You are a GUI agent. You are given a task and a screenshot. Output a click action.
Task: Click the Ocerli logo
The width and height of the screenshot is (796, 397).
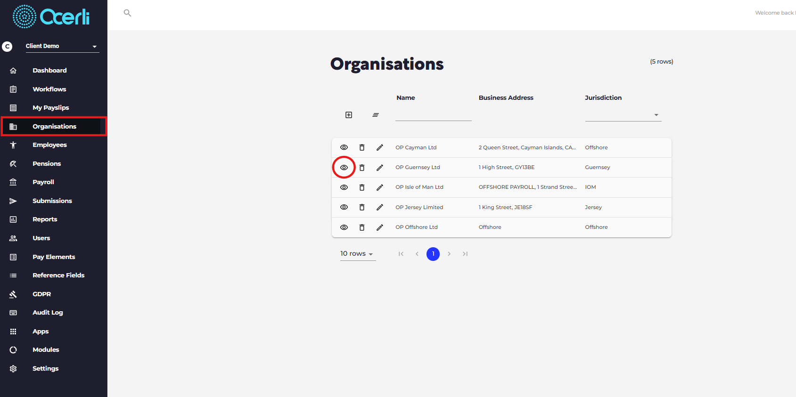pyautogui.click(x=51, y=17)
